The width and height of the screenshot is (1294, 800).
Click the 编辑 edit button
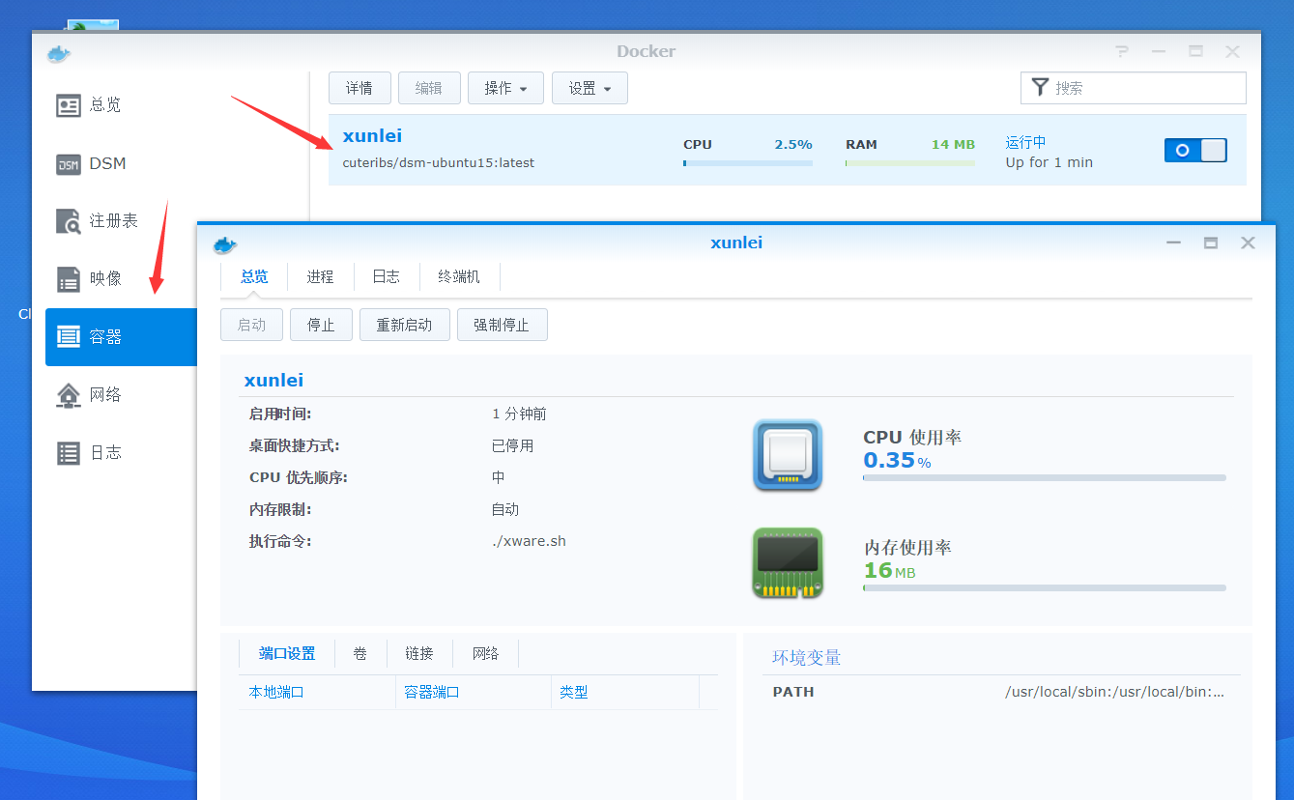tap(429, 88)
